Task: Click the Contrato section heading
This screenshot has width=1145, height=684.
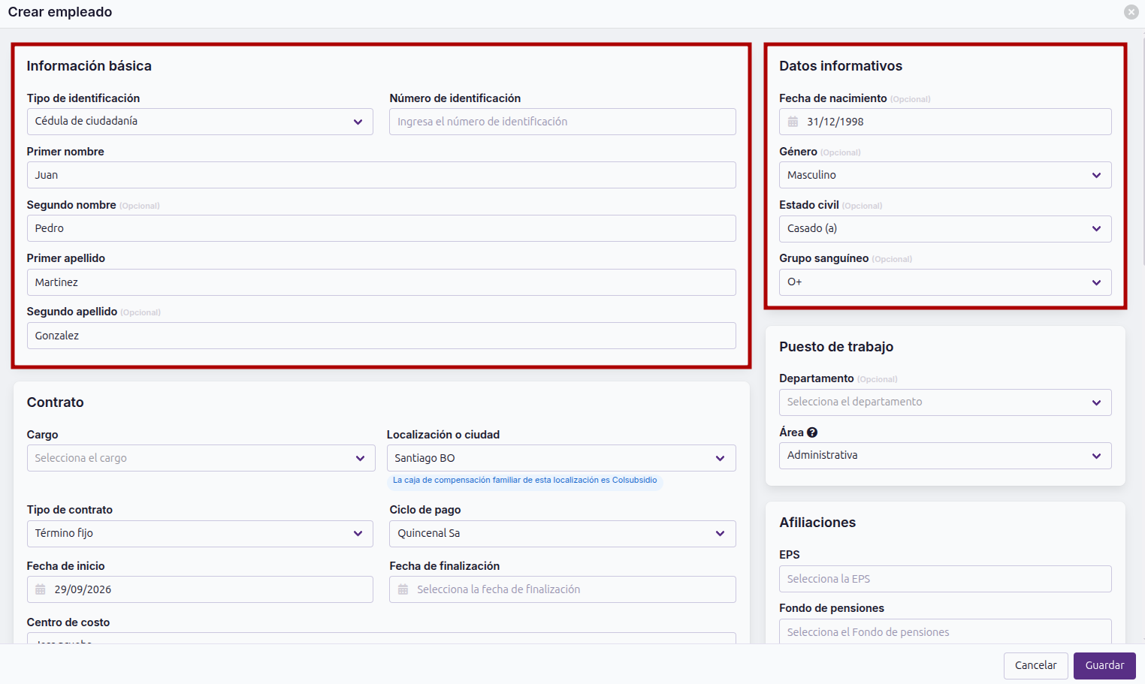Action: 56,402
